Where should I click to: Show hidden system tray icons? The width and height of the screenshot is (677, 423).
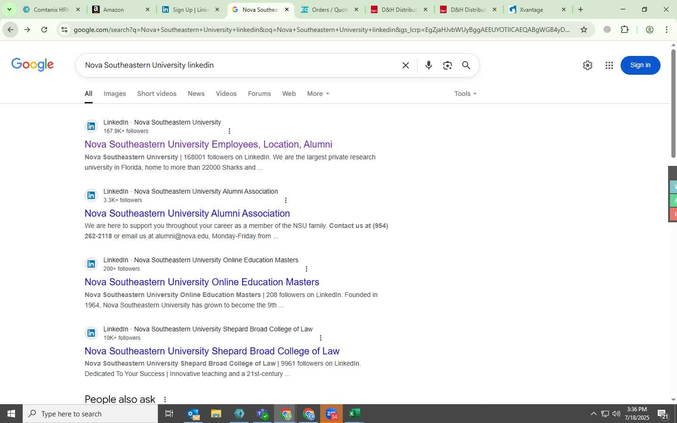[593, 414]
